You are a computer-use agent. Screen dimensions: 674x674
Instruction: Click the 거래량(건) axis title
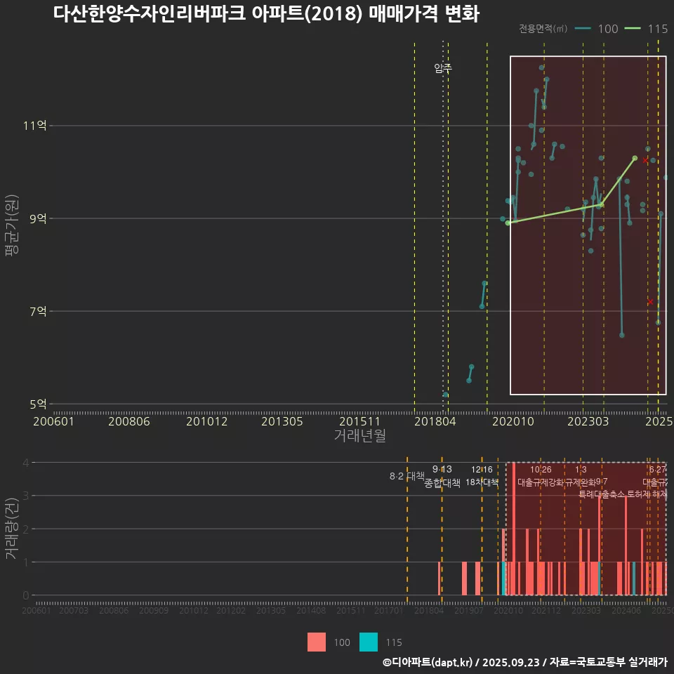(x=11, y=528)
